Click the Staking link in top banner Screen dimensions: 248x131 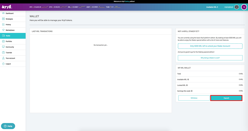pyautogui.click(x=127, y=1)
